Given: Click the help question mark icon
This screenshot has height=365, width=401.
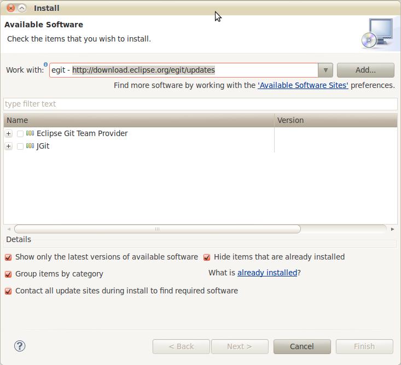Looking at the screenshot, I should tap(20, 346).
